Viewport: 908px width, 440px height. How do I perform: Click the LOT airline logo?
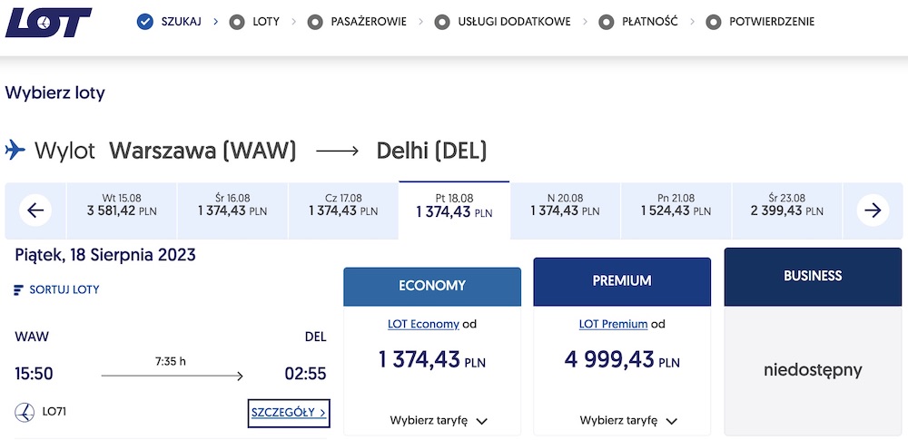(48, 23)
